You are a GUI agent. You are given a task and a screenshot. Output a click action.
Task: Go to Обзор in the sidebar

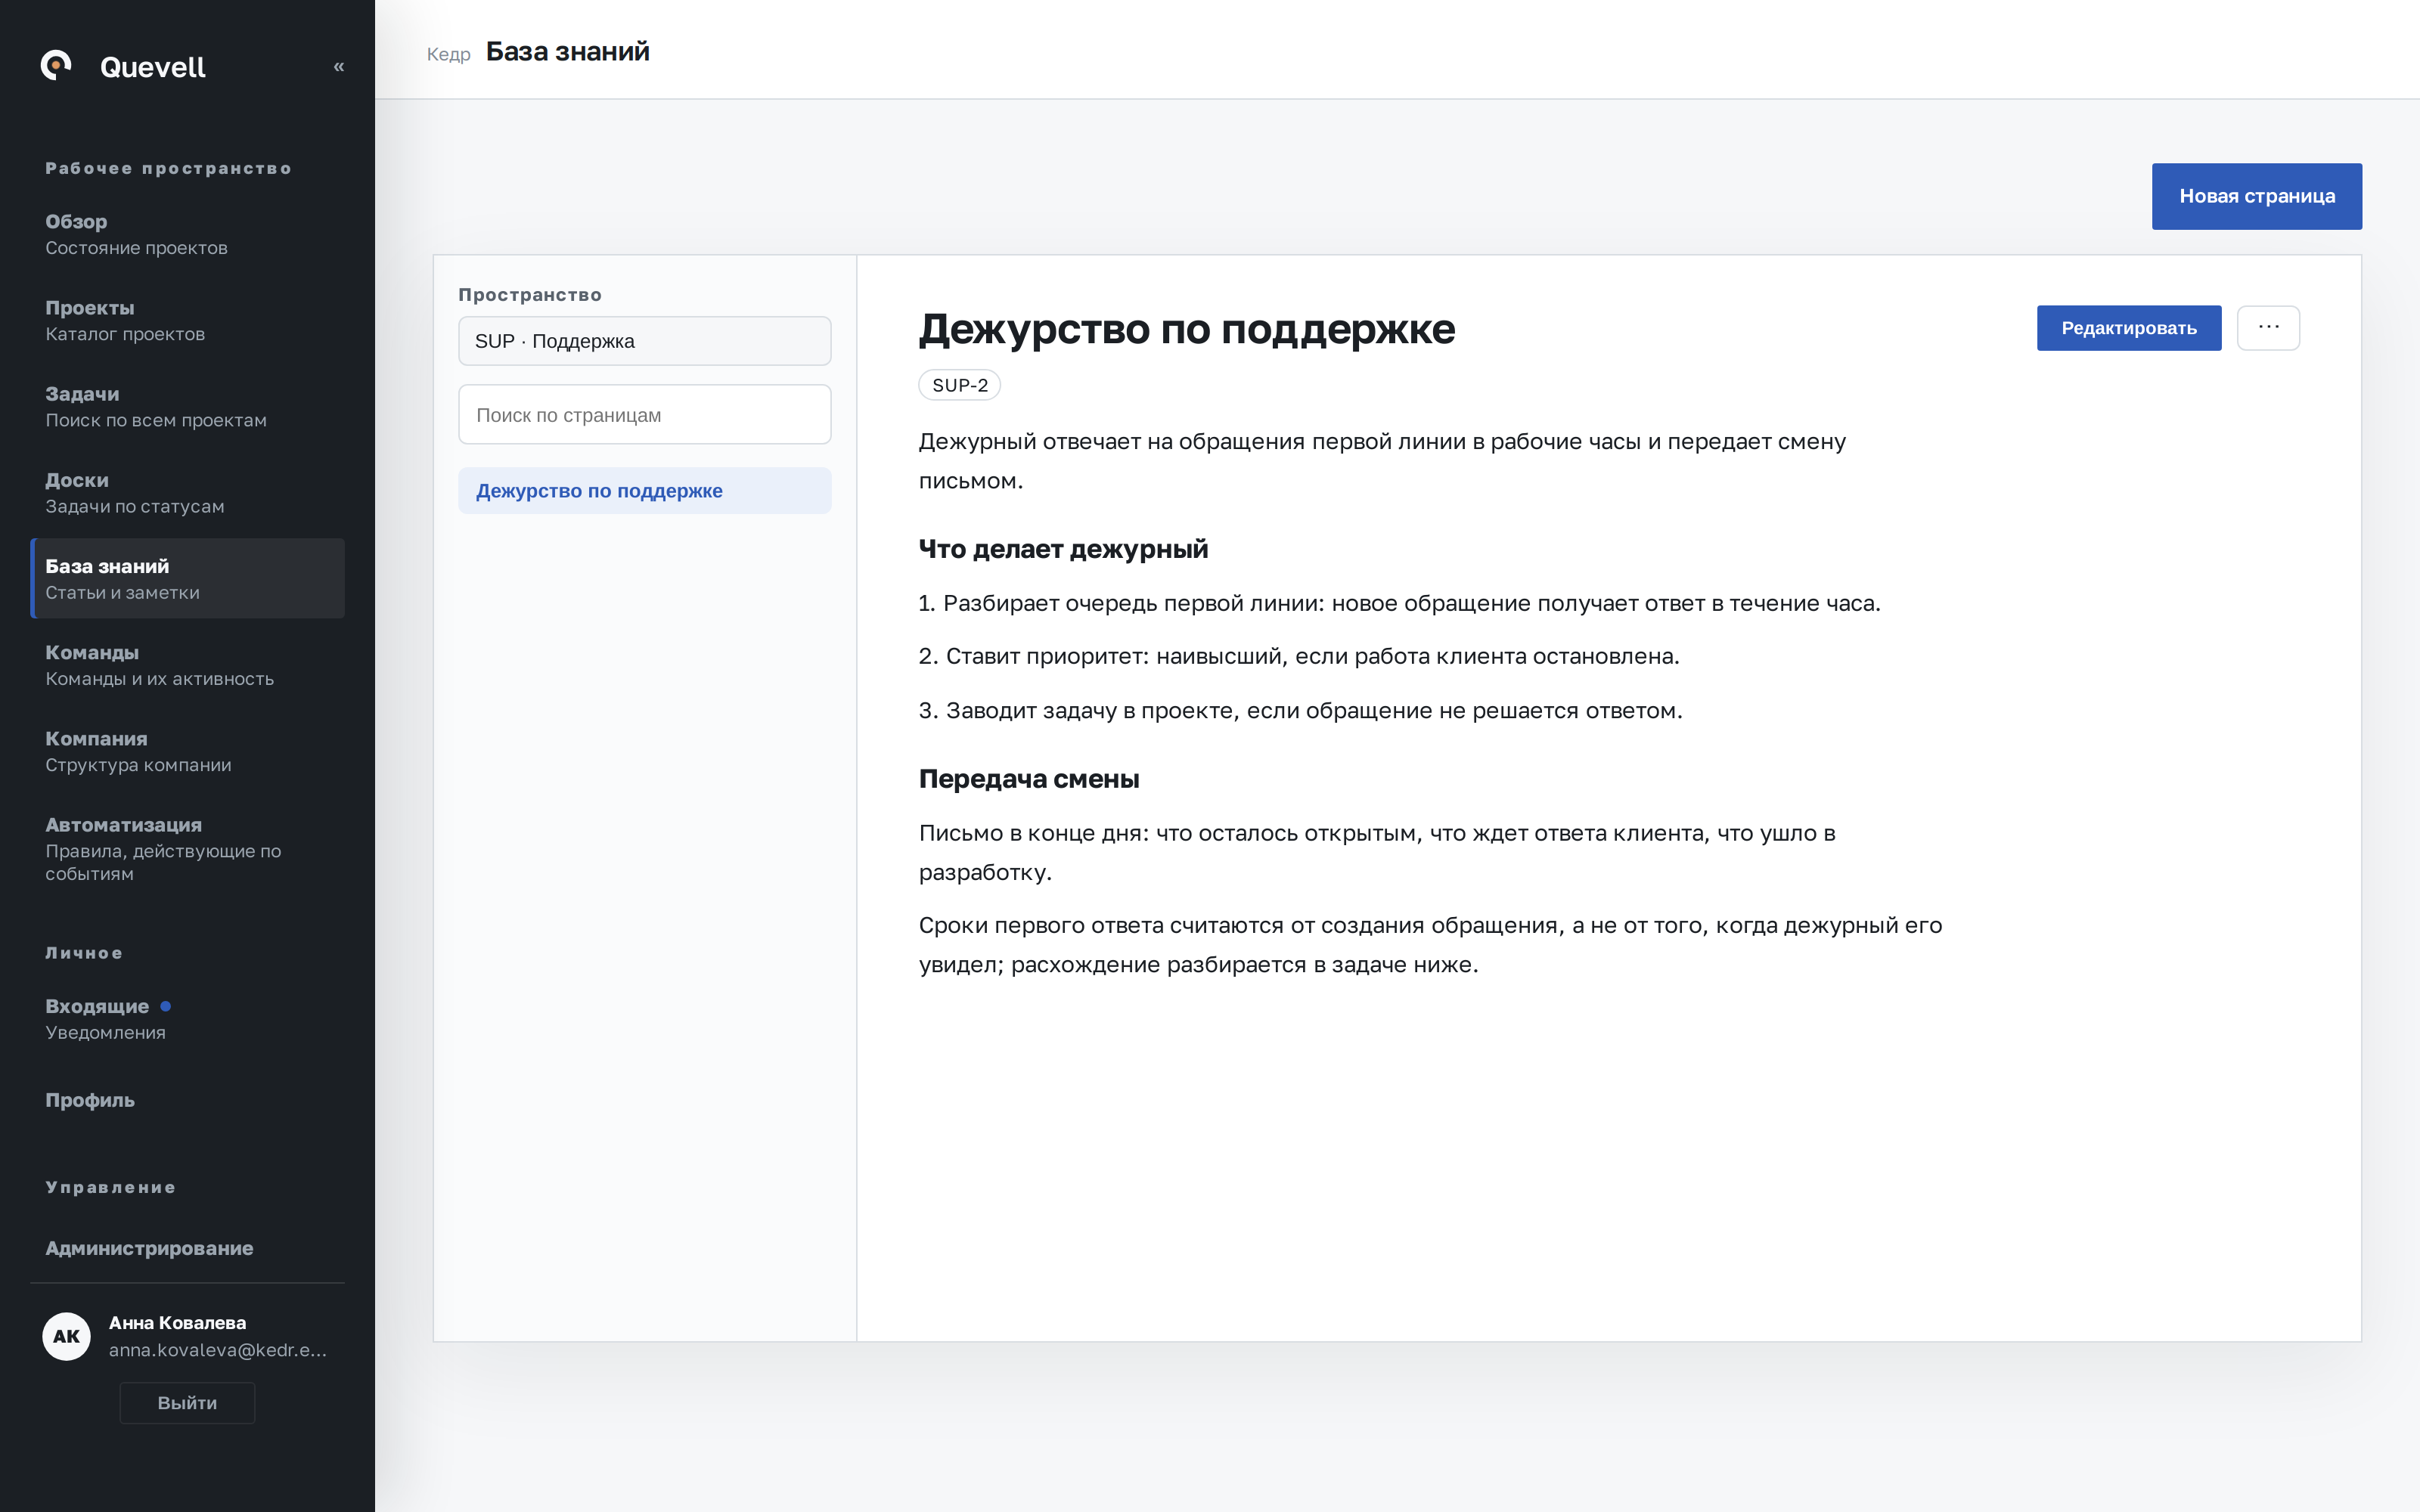pyautogui.click(x=187, y=234)
